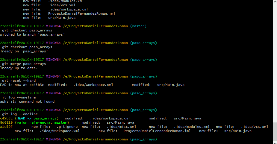Click the 'ash: it: command not found' error
Viewport: 277px width, 144px height.
tap(27, 101)
